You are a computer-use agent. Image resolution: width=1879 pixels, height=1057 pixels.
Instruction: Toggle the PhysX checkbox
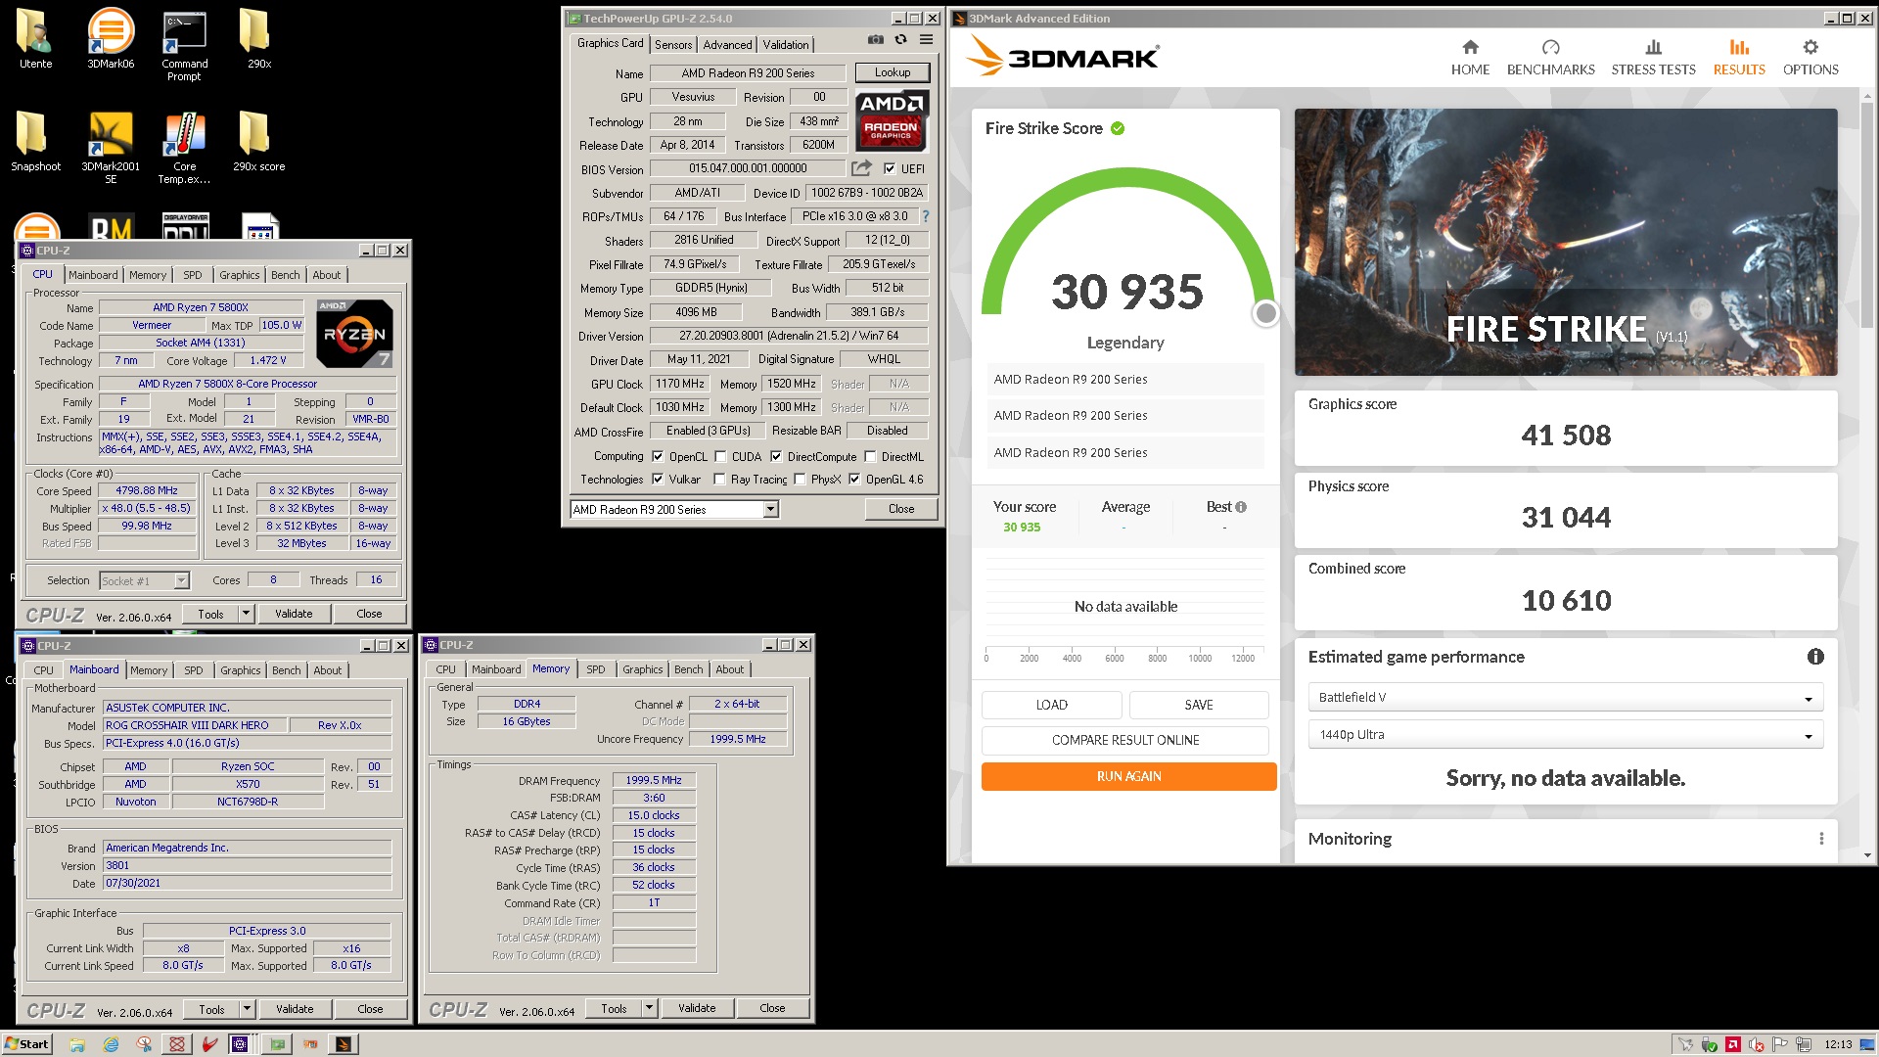800,479
